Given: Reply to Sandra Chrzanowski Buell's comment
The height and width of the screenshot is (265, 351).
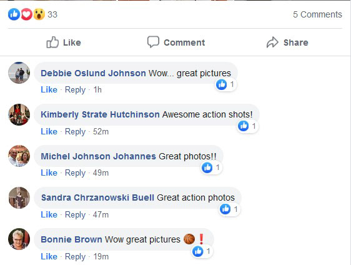Looking at the screenshot, I should pos(75,214).
